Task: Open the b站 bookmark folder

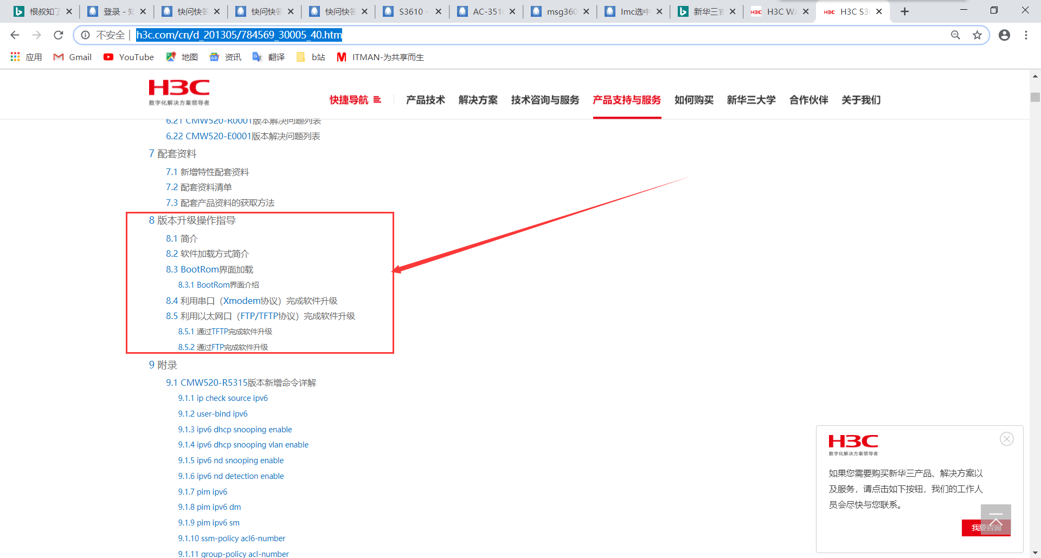Action: coord(311,57)
